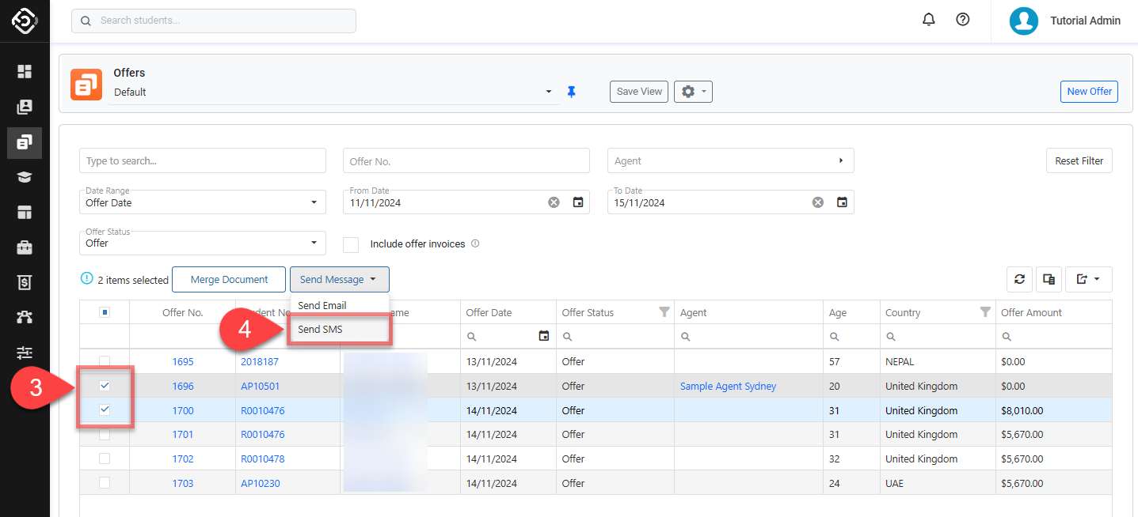Viewport: 1138px width, 517px height.
Task: Open the dashboard icon in sidebar
Action: click(25, 72)
